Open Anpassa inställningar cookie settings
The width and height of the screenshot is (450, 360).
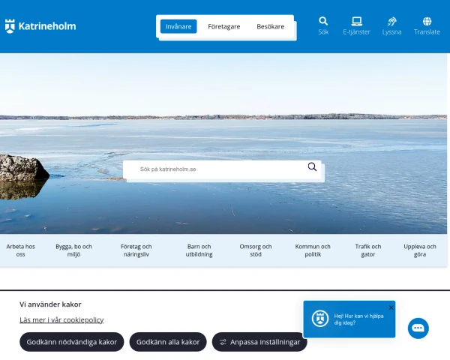pyautogui.click(x=259, y=342)
